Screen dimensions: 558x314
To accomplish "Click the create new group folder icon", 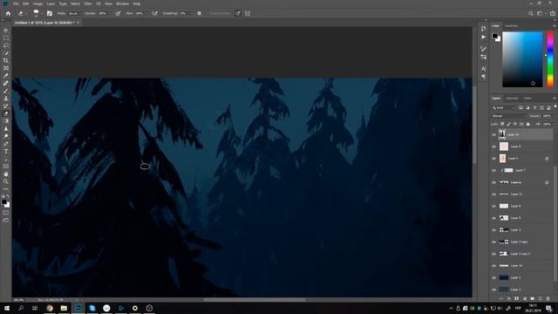I will [x=533, y=298].
